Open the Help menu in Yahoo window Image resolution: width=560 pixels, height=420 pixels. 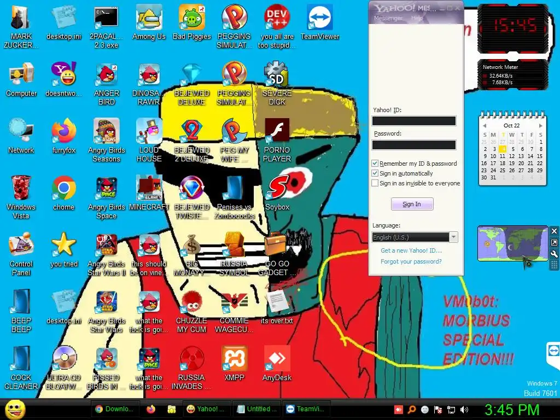tap(417, 18)
